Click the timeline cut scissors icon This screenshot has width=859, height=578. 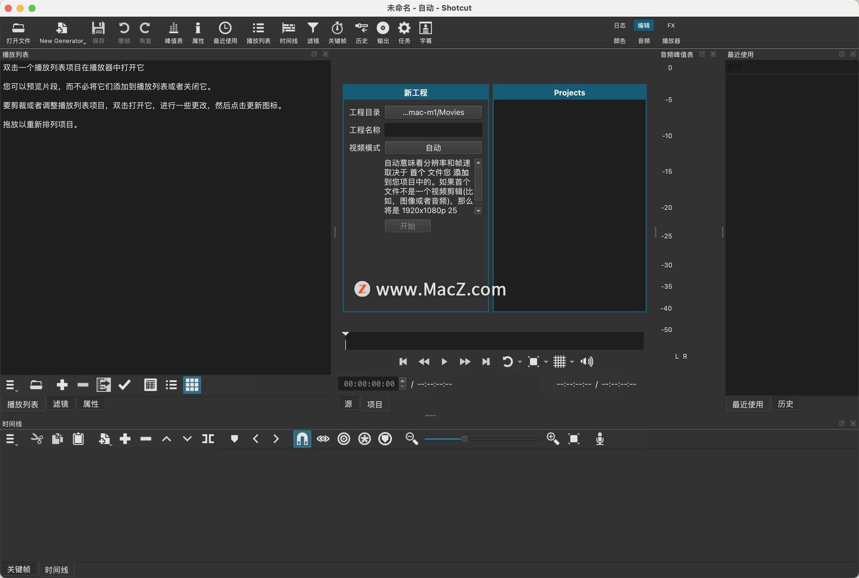pos(36,439)
